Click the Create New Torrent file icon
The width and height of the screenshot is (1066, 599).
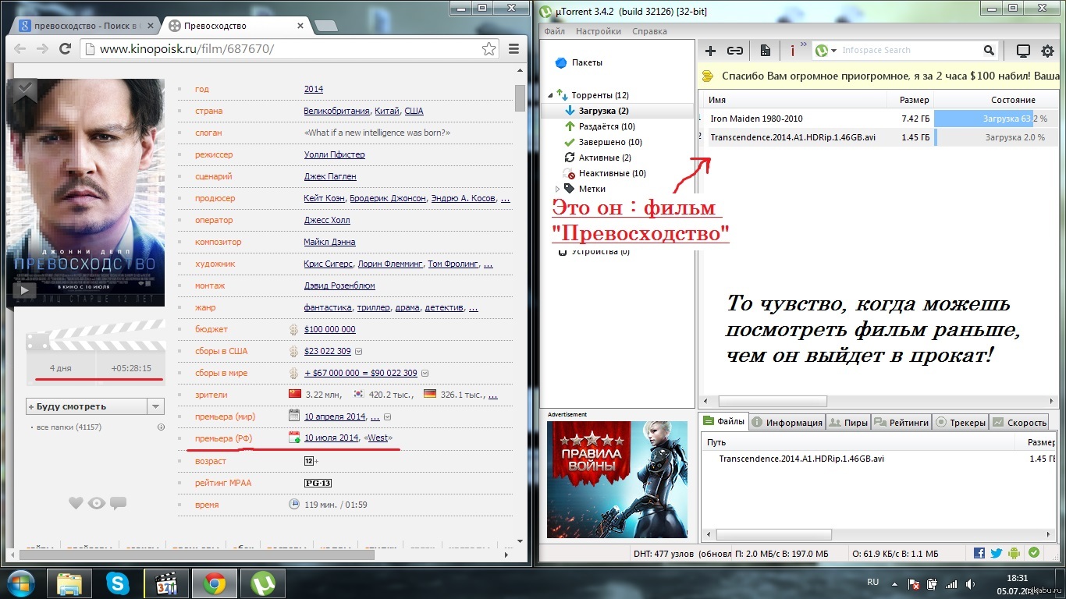[x=766, y=51]
